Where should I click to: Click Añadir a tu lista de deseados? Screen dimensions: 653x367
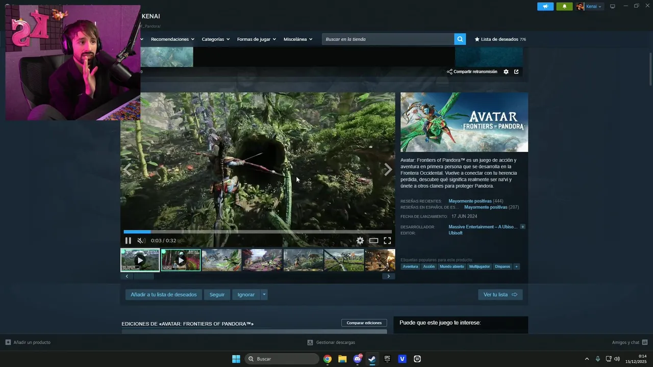tap(164, 295)
